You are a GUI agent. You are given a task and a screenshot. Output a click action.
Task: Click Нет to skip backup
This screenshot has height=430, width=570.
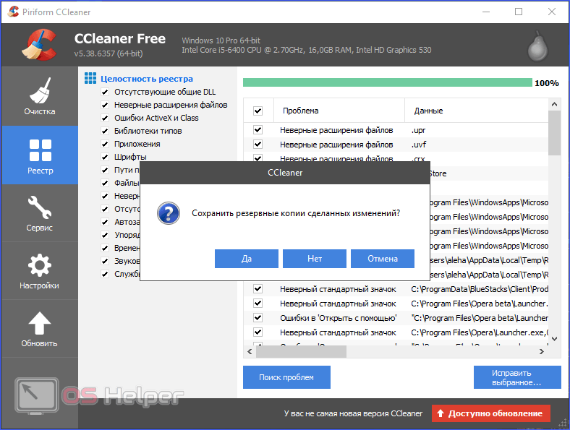coord(315,259)
